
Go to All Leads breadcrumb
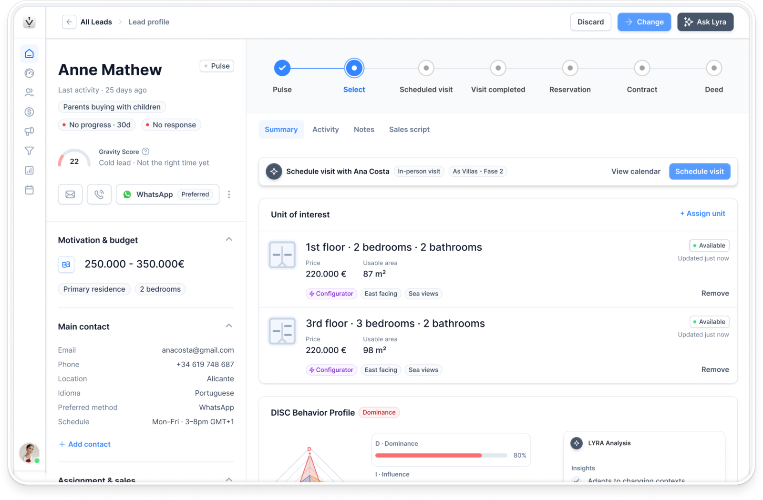(x=96, y=22)
